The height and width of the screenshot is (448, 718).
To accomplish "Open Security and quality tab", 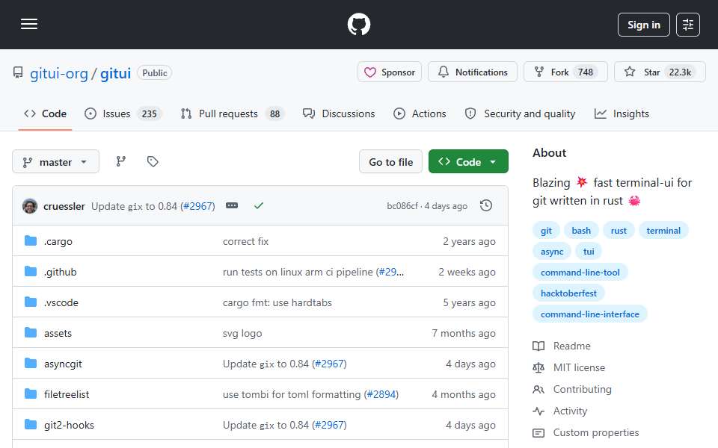I will point(520,113).
